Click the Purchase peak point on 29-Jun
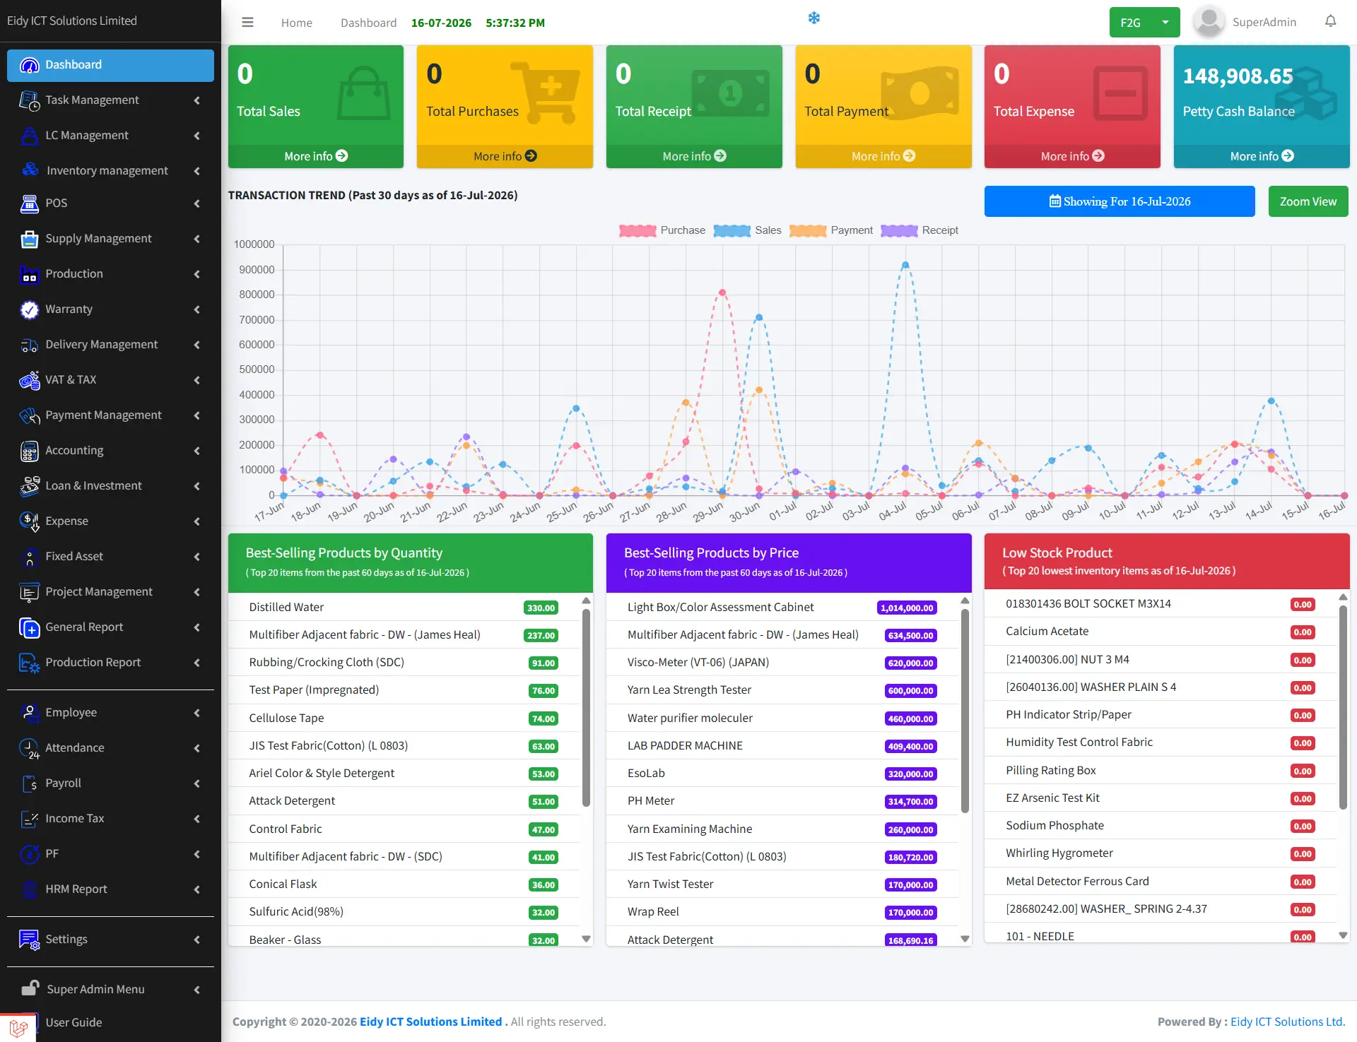The image size is (1357, 1042). (x=722, y=292)
